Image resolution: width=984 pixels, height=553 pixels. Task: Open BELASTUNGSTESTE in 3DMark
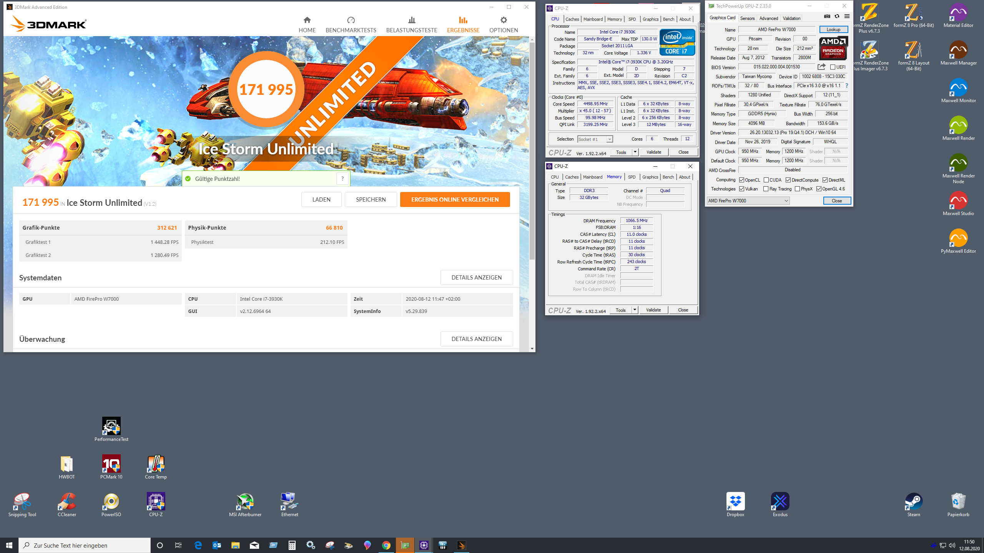tap(411, 25)
